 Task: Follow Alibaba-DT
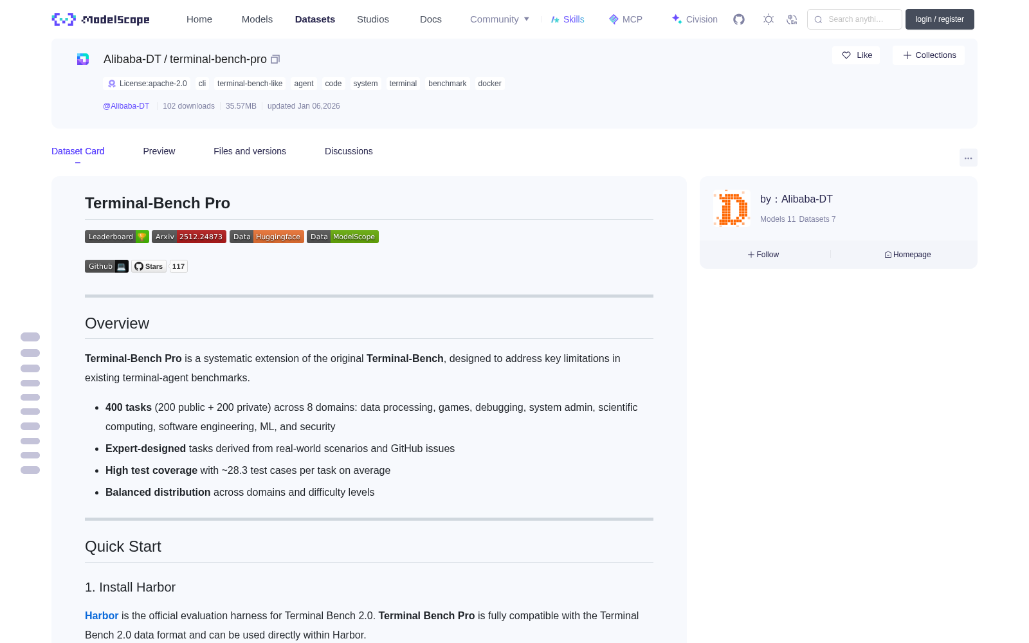click(x=763, y=255)
